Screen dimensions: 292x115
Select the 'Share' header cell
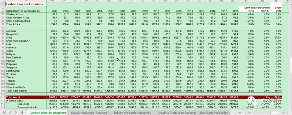click(x=278, y=8)
